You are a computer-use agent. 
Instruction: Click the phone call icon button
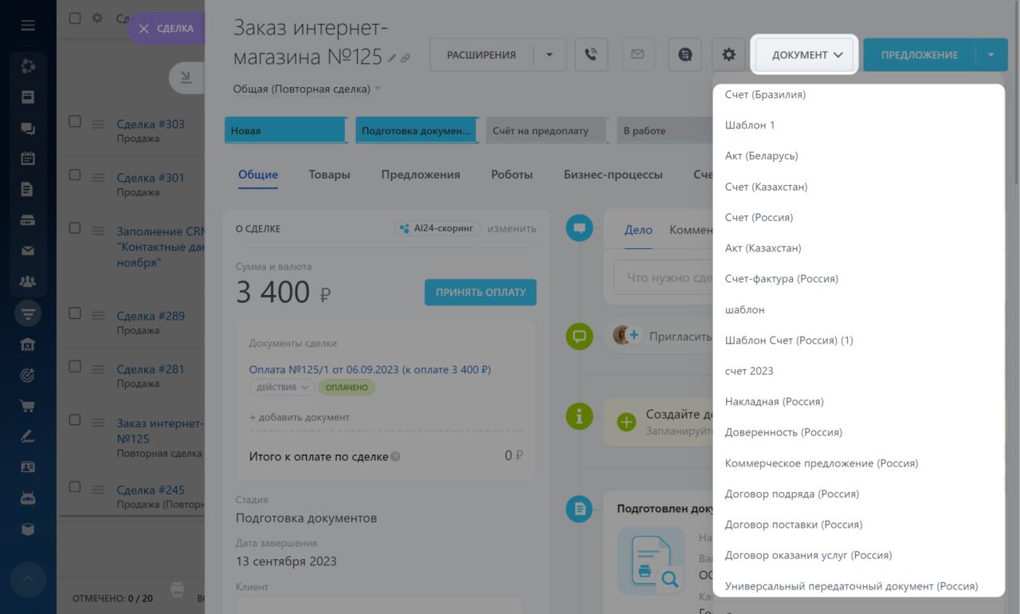point(590,55)
